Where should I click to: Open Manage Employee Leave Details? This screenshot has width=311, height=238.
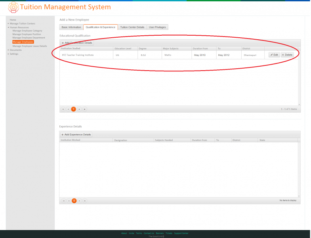point(30,46)
